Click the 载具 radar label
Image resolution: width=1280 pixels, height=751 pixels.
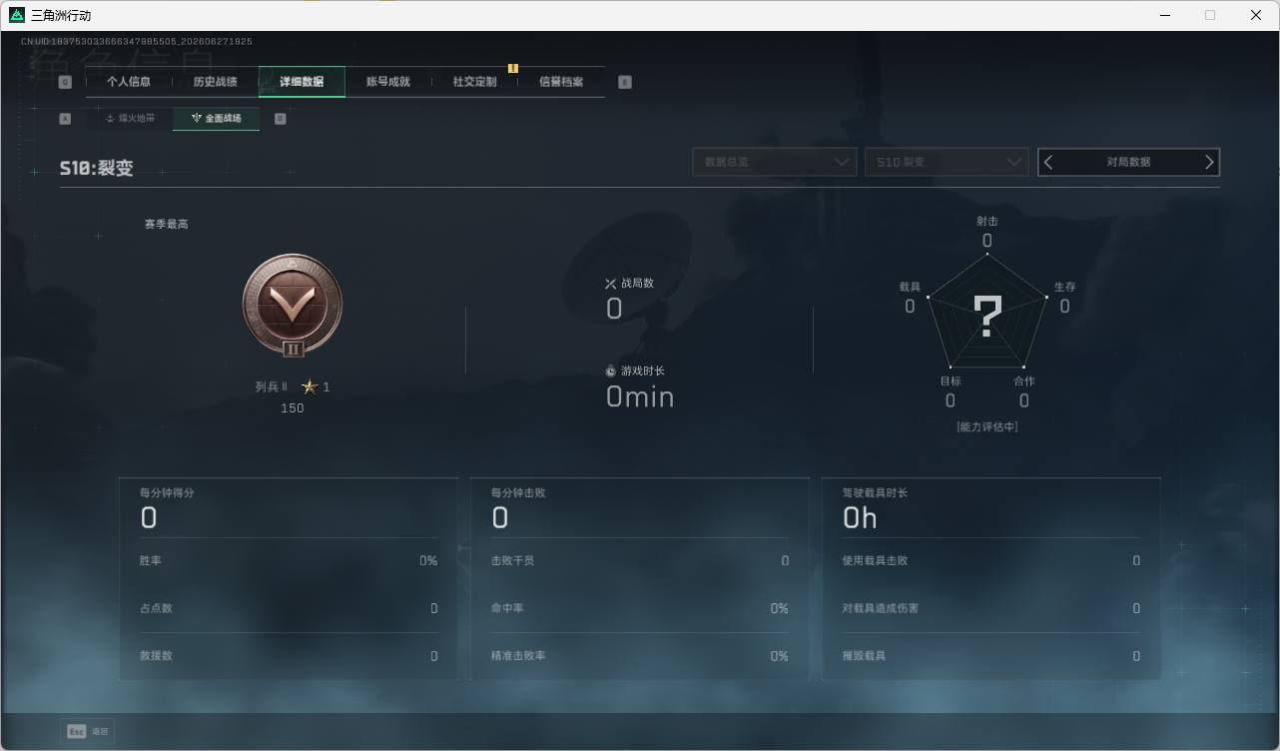(910, 287)
